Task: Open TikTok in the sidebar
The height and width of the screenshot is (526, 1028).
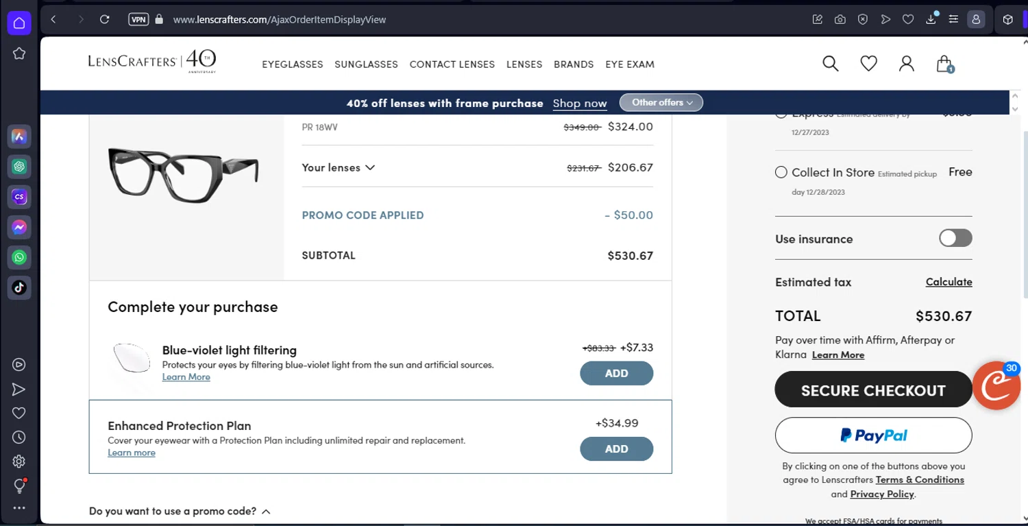Action: click(19, 287)
